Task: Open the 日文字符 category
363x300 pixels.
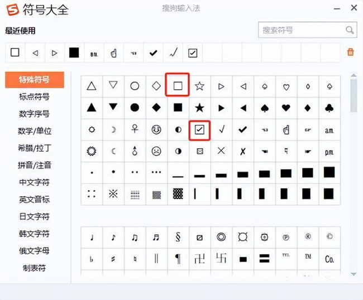Action: (x=34, y=216)
